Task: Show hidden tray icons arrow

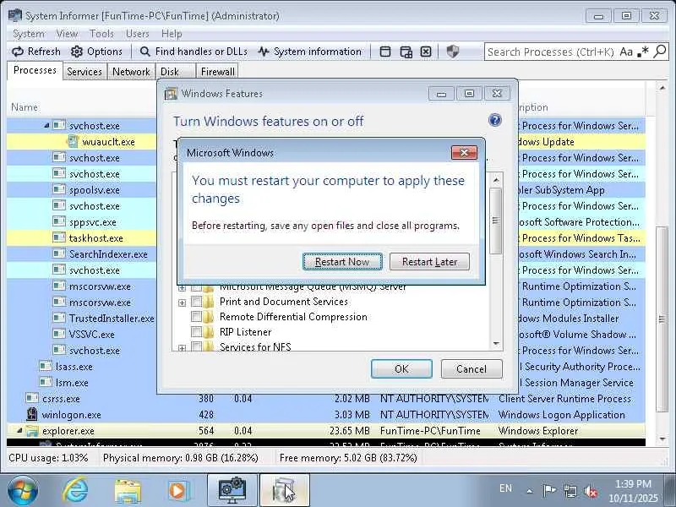Action: click(530, 491)
